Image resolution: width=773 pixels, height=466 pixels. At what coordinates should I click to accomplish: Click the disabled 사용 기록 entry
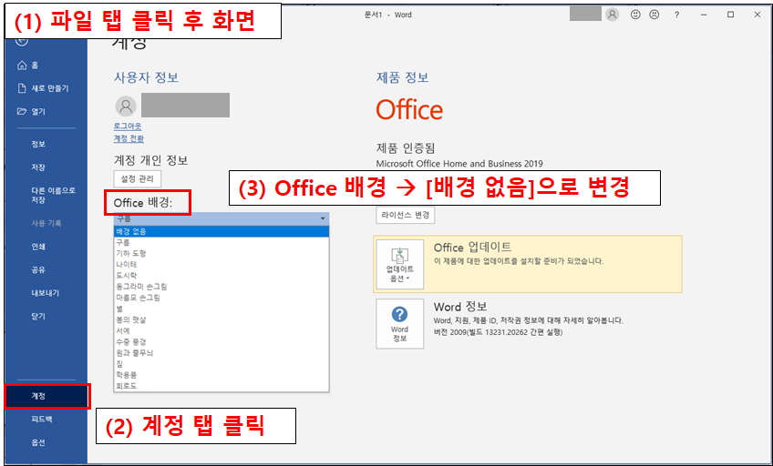(46, 223)
